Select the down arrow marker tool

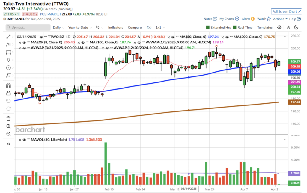coord(8,60)
